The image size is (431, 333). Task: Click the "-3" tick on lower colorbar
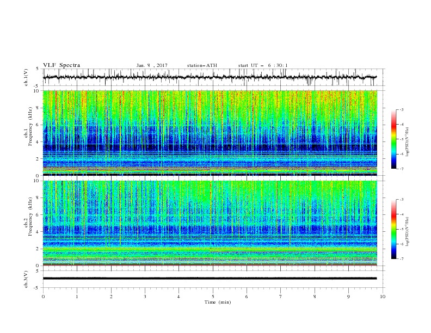pyautogui.click(x=401, y=200)
